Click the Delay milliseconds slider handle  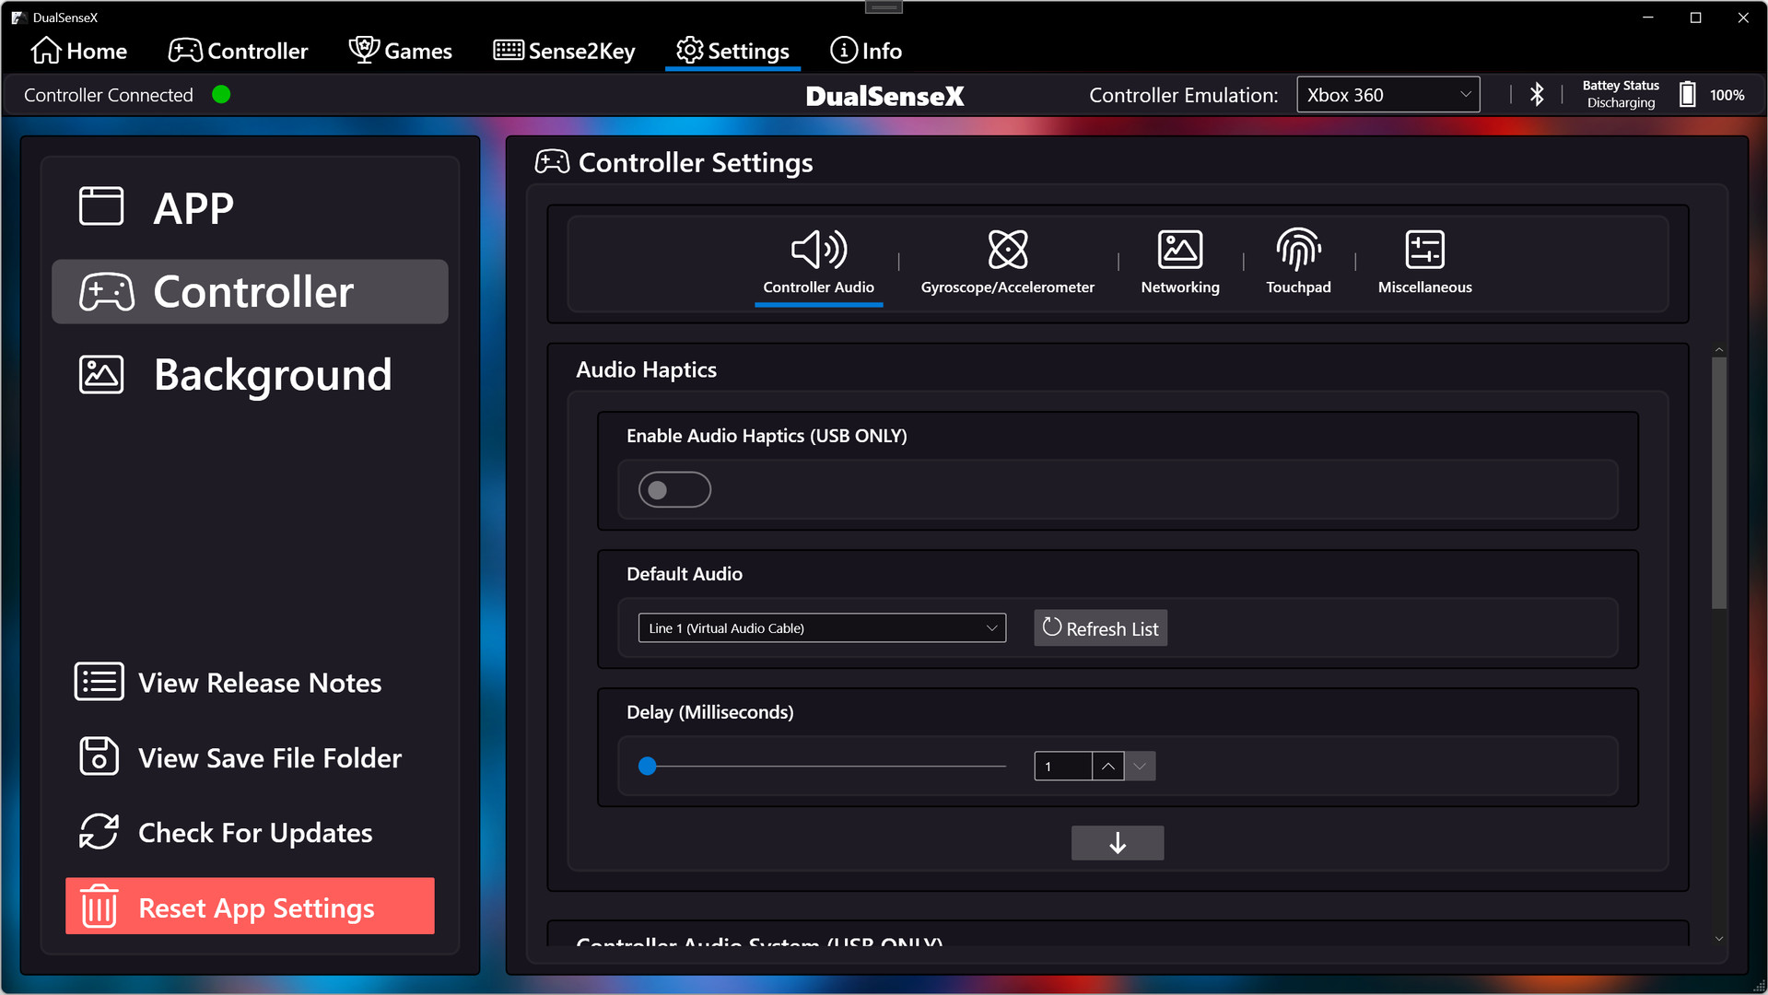point(648,767)
